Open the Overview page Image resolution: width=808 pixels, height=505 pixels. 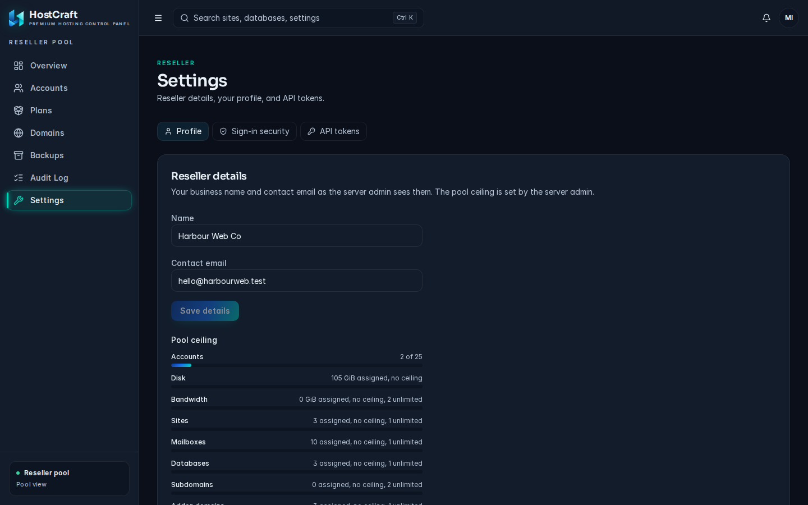click(69, 66)
